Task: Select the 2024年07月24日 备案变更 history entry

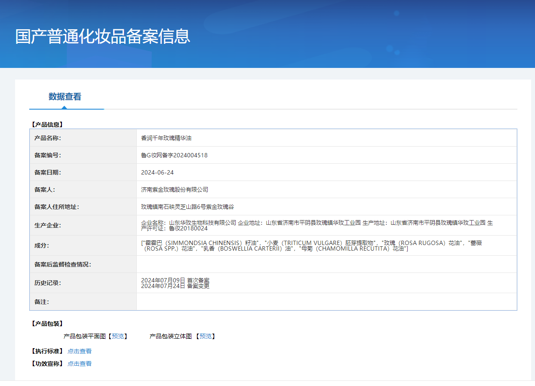Action: (x=175, y=286)
